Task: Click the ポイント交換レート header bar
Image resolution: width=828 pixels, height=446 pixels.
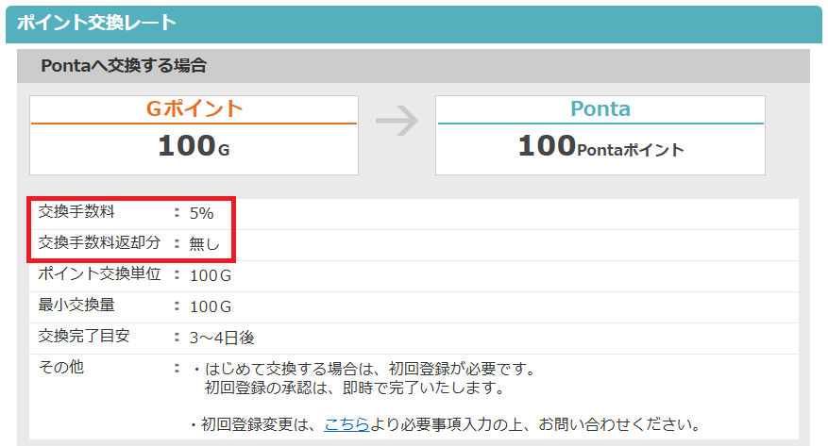Action: (414, 24)
